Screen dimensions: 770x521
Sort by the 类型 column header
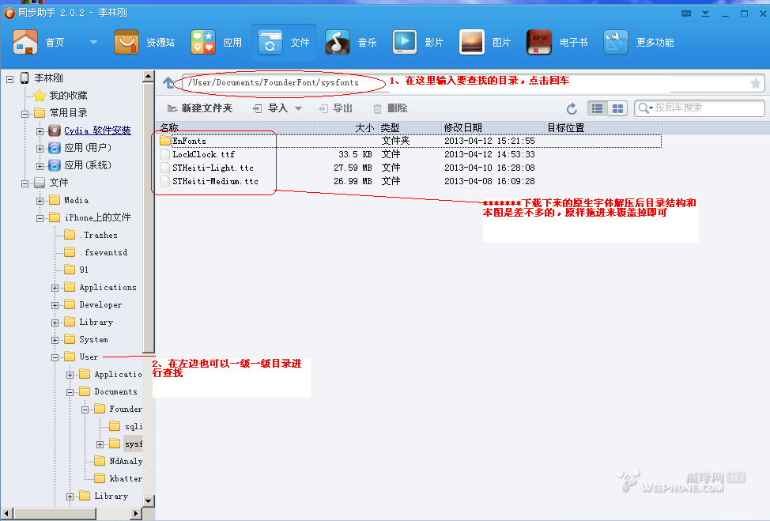pyautogui.click(x=410, y=127)
